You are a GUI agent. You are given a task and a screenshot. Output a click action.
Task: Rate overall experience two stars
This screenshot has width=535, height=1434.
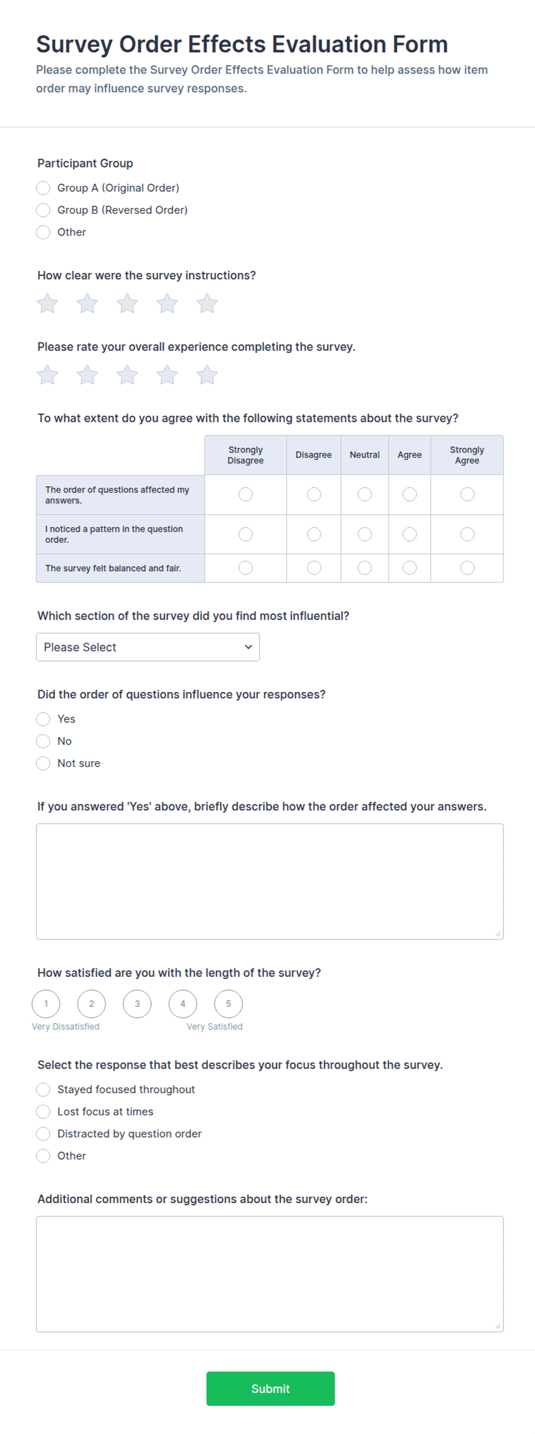coord(87,375)
